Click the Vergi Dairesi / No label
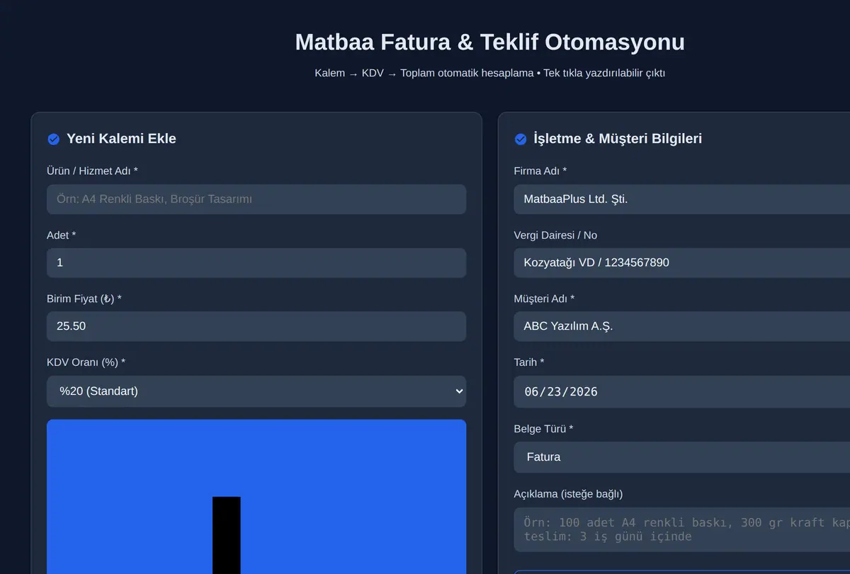Viewport: 850px width, 574px height. 555,235
